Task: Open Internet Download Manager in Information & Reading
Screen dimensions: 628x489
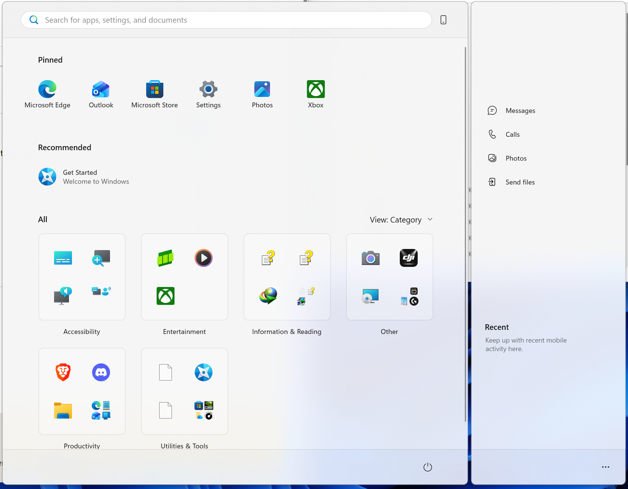Action: pyautogui.click(x=268, y=296)
